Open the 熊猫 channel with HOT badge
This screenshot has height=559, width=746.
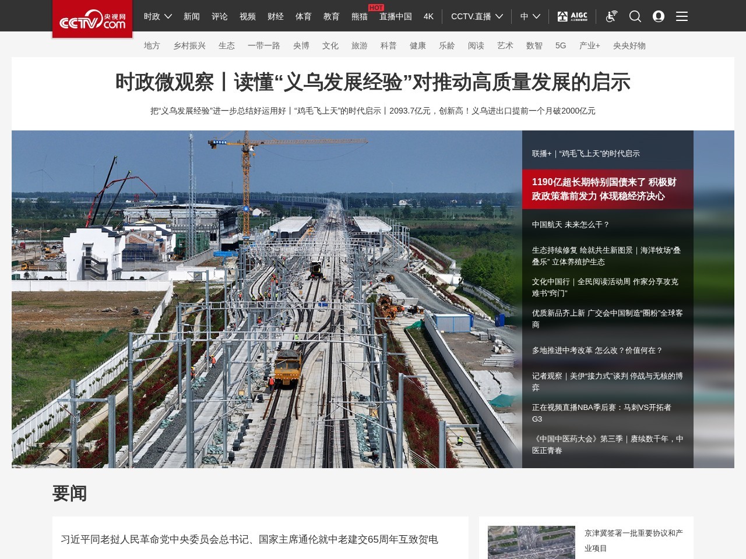click(360, 17)
